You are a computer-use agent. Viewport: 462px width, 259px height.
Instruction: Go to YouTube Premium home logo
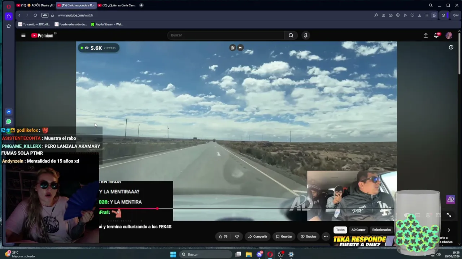point(42,35)
